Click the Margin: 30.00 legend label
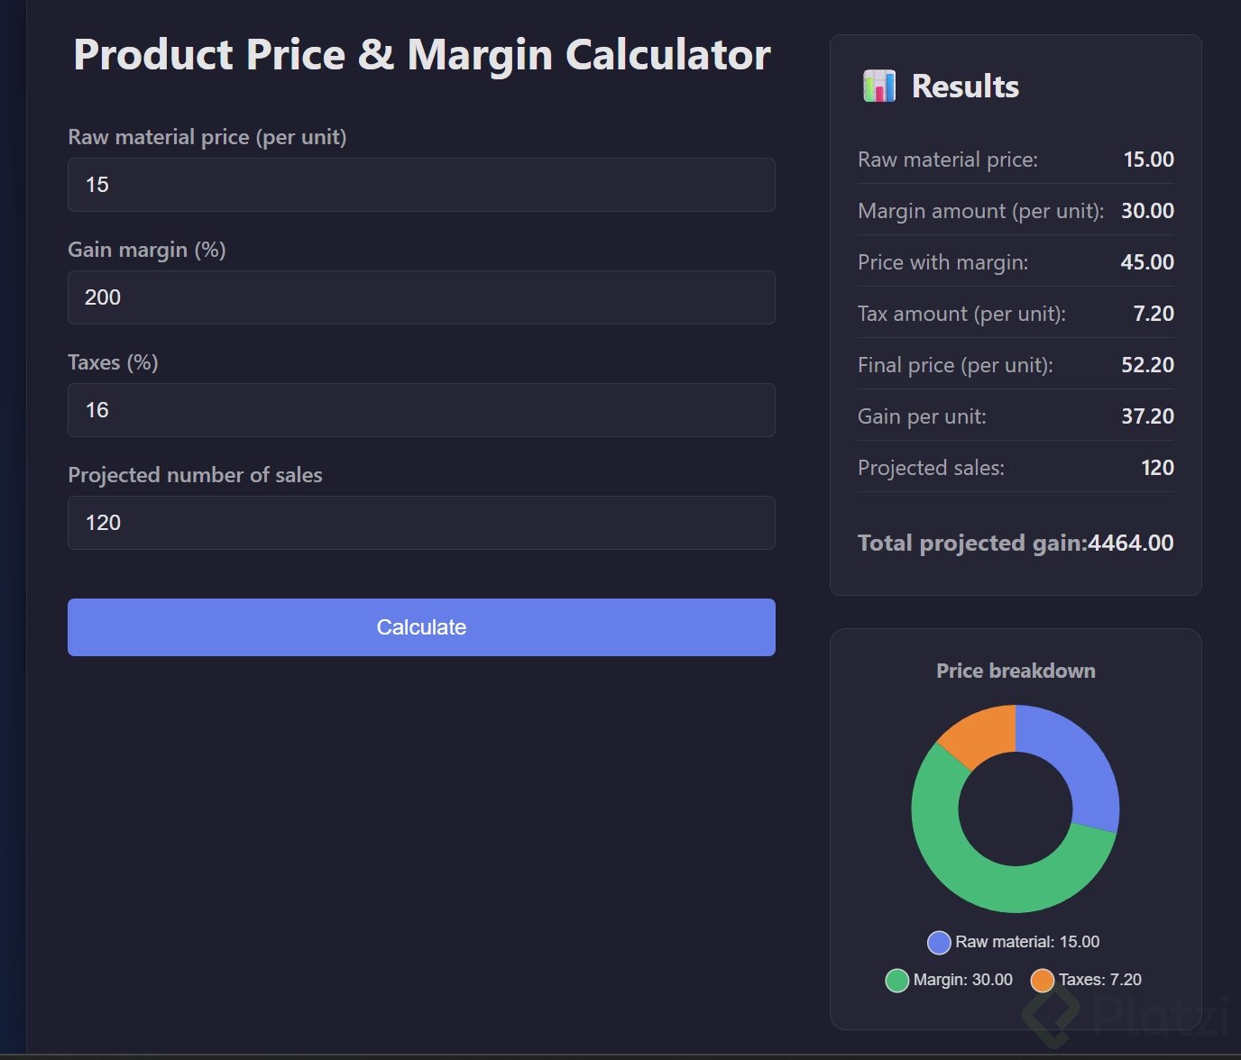The image size is (1241, 1060). pos(962,980)
